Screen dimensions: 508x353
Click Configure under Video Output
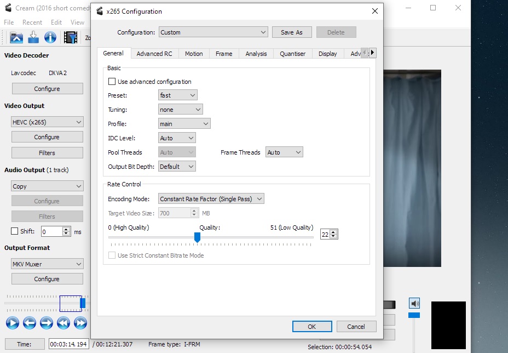click(47, 137)
